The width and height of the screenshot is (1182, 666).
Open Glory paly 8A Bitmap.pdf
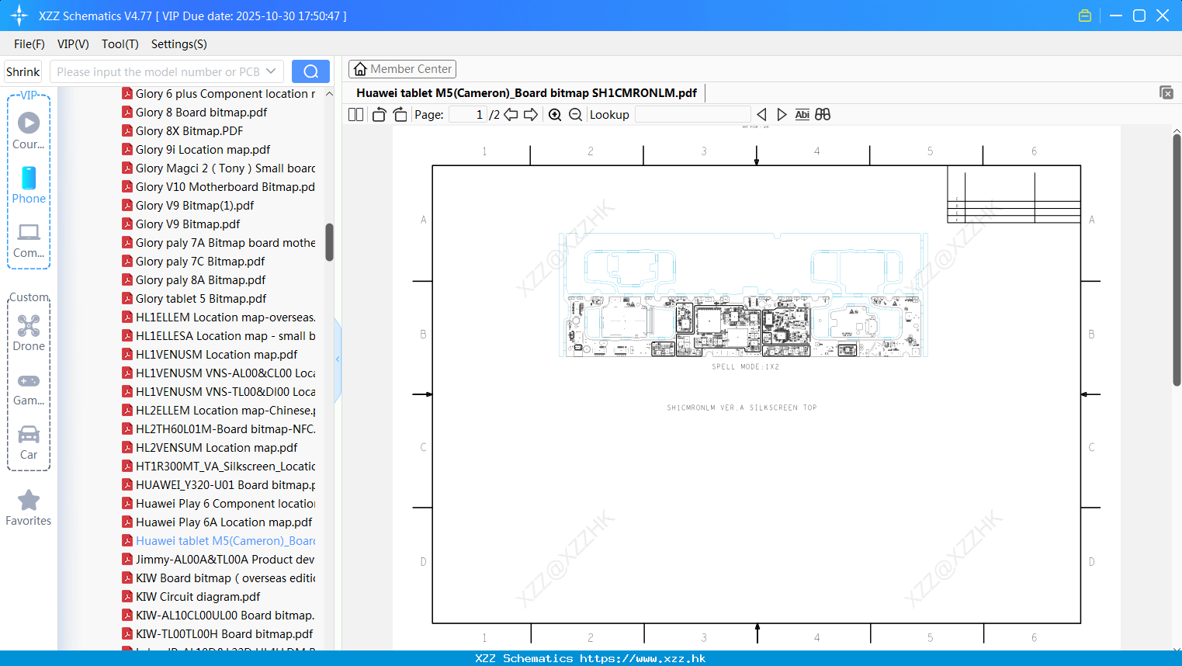pos(193,280)
